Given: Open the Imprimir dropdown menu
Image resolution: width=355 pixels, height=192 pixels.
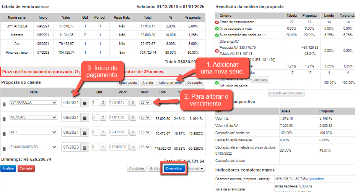Looking at the screenshot, I should point(197,168).
